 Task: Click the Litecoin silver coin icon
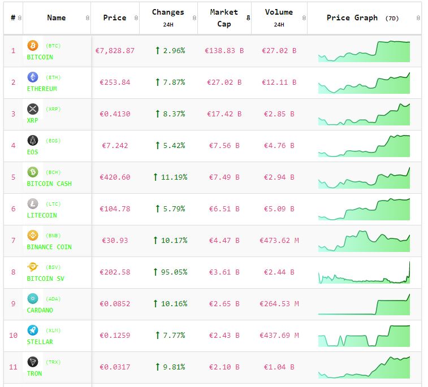tap(33, 204)
